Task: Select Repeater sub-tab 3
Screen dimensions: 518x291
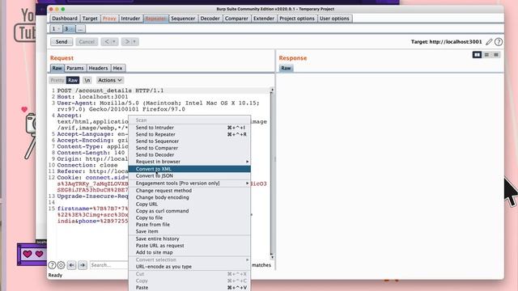Action: point(68,29)
